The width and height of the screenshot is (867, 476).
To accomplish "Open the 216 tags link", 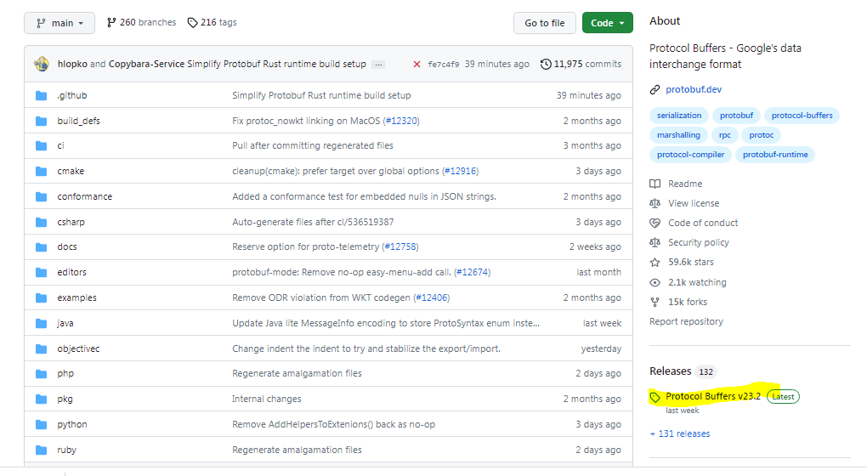I will [212, 23].
